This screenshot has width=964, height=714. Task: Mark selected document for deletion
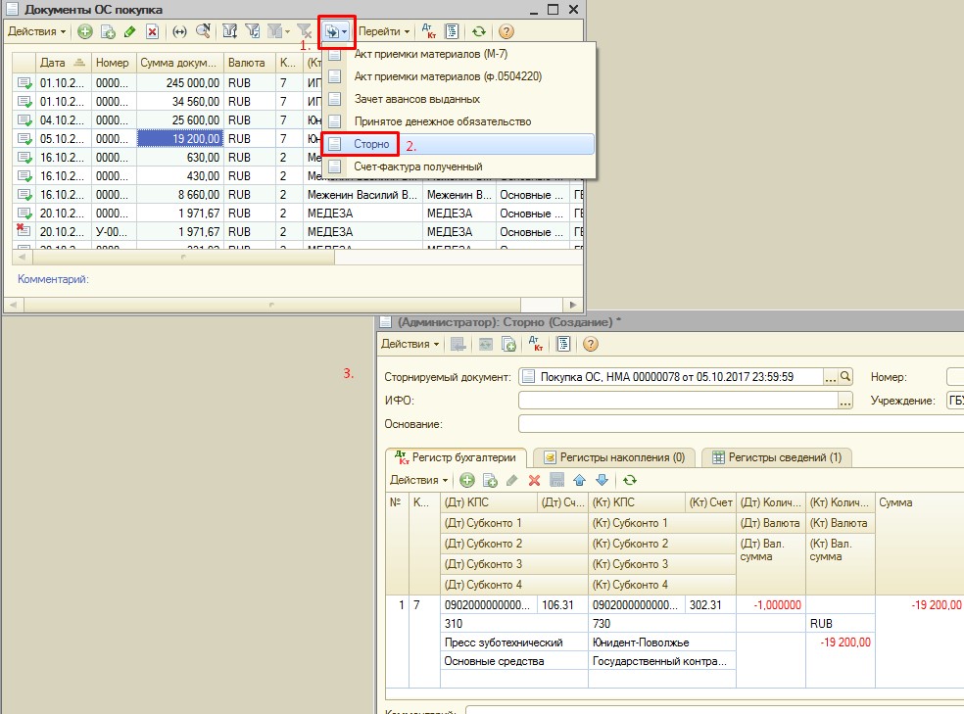[152, 31]
